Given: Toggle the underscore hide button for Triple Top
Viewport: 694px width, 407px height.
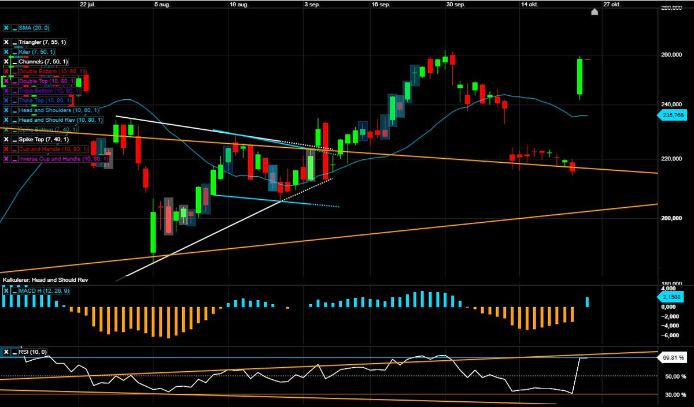Looking at the screenshot, I should [14, 100].
